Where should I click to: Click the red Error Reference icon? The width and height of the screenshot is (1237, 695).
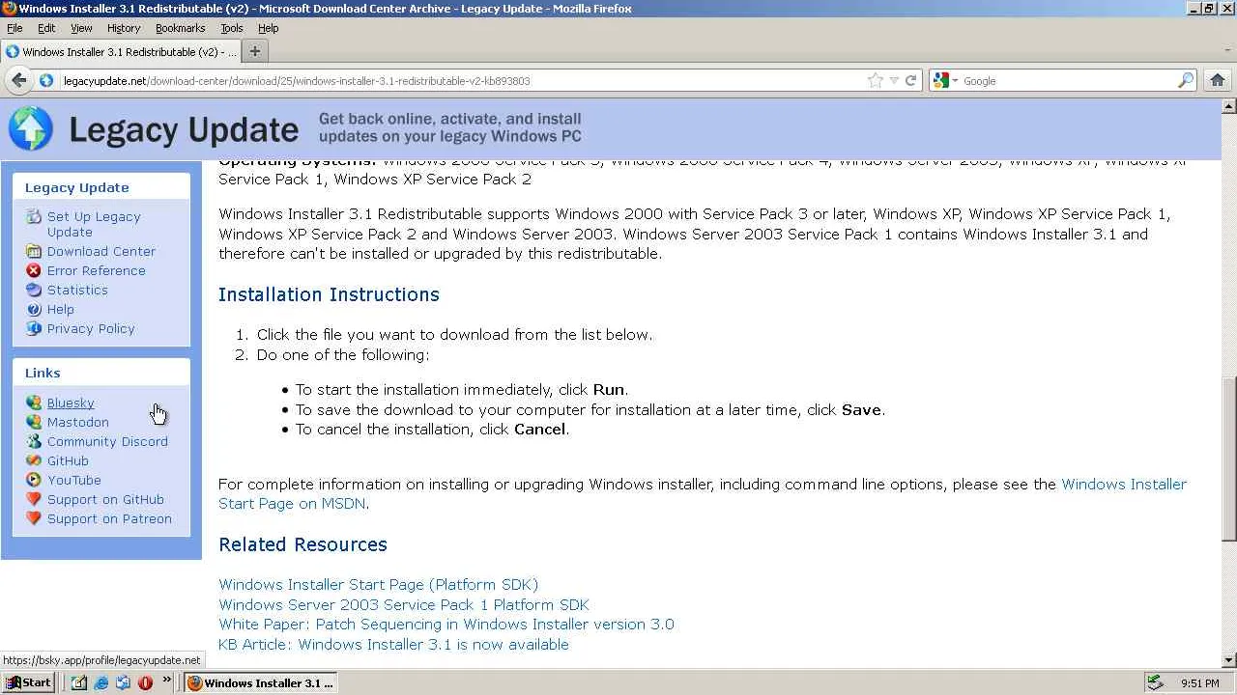pyautogui.click(x=34, y=270)
